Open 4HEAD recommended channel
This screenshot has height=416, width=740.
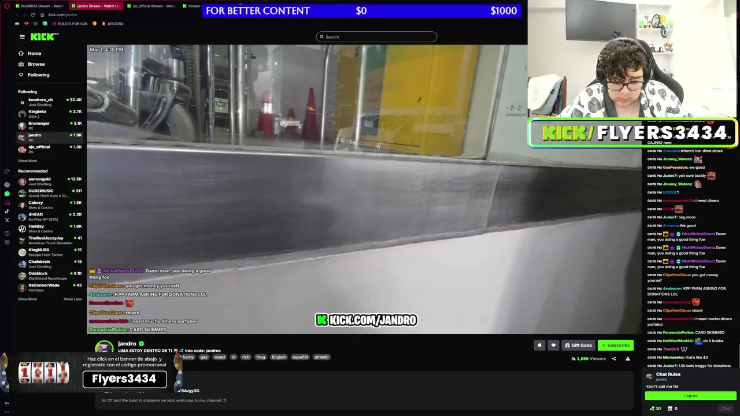tap(50, 217)
